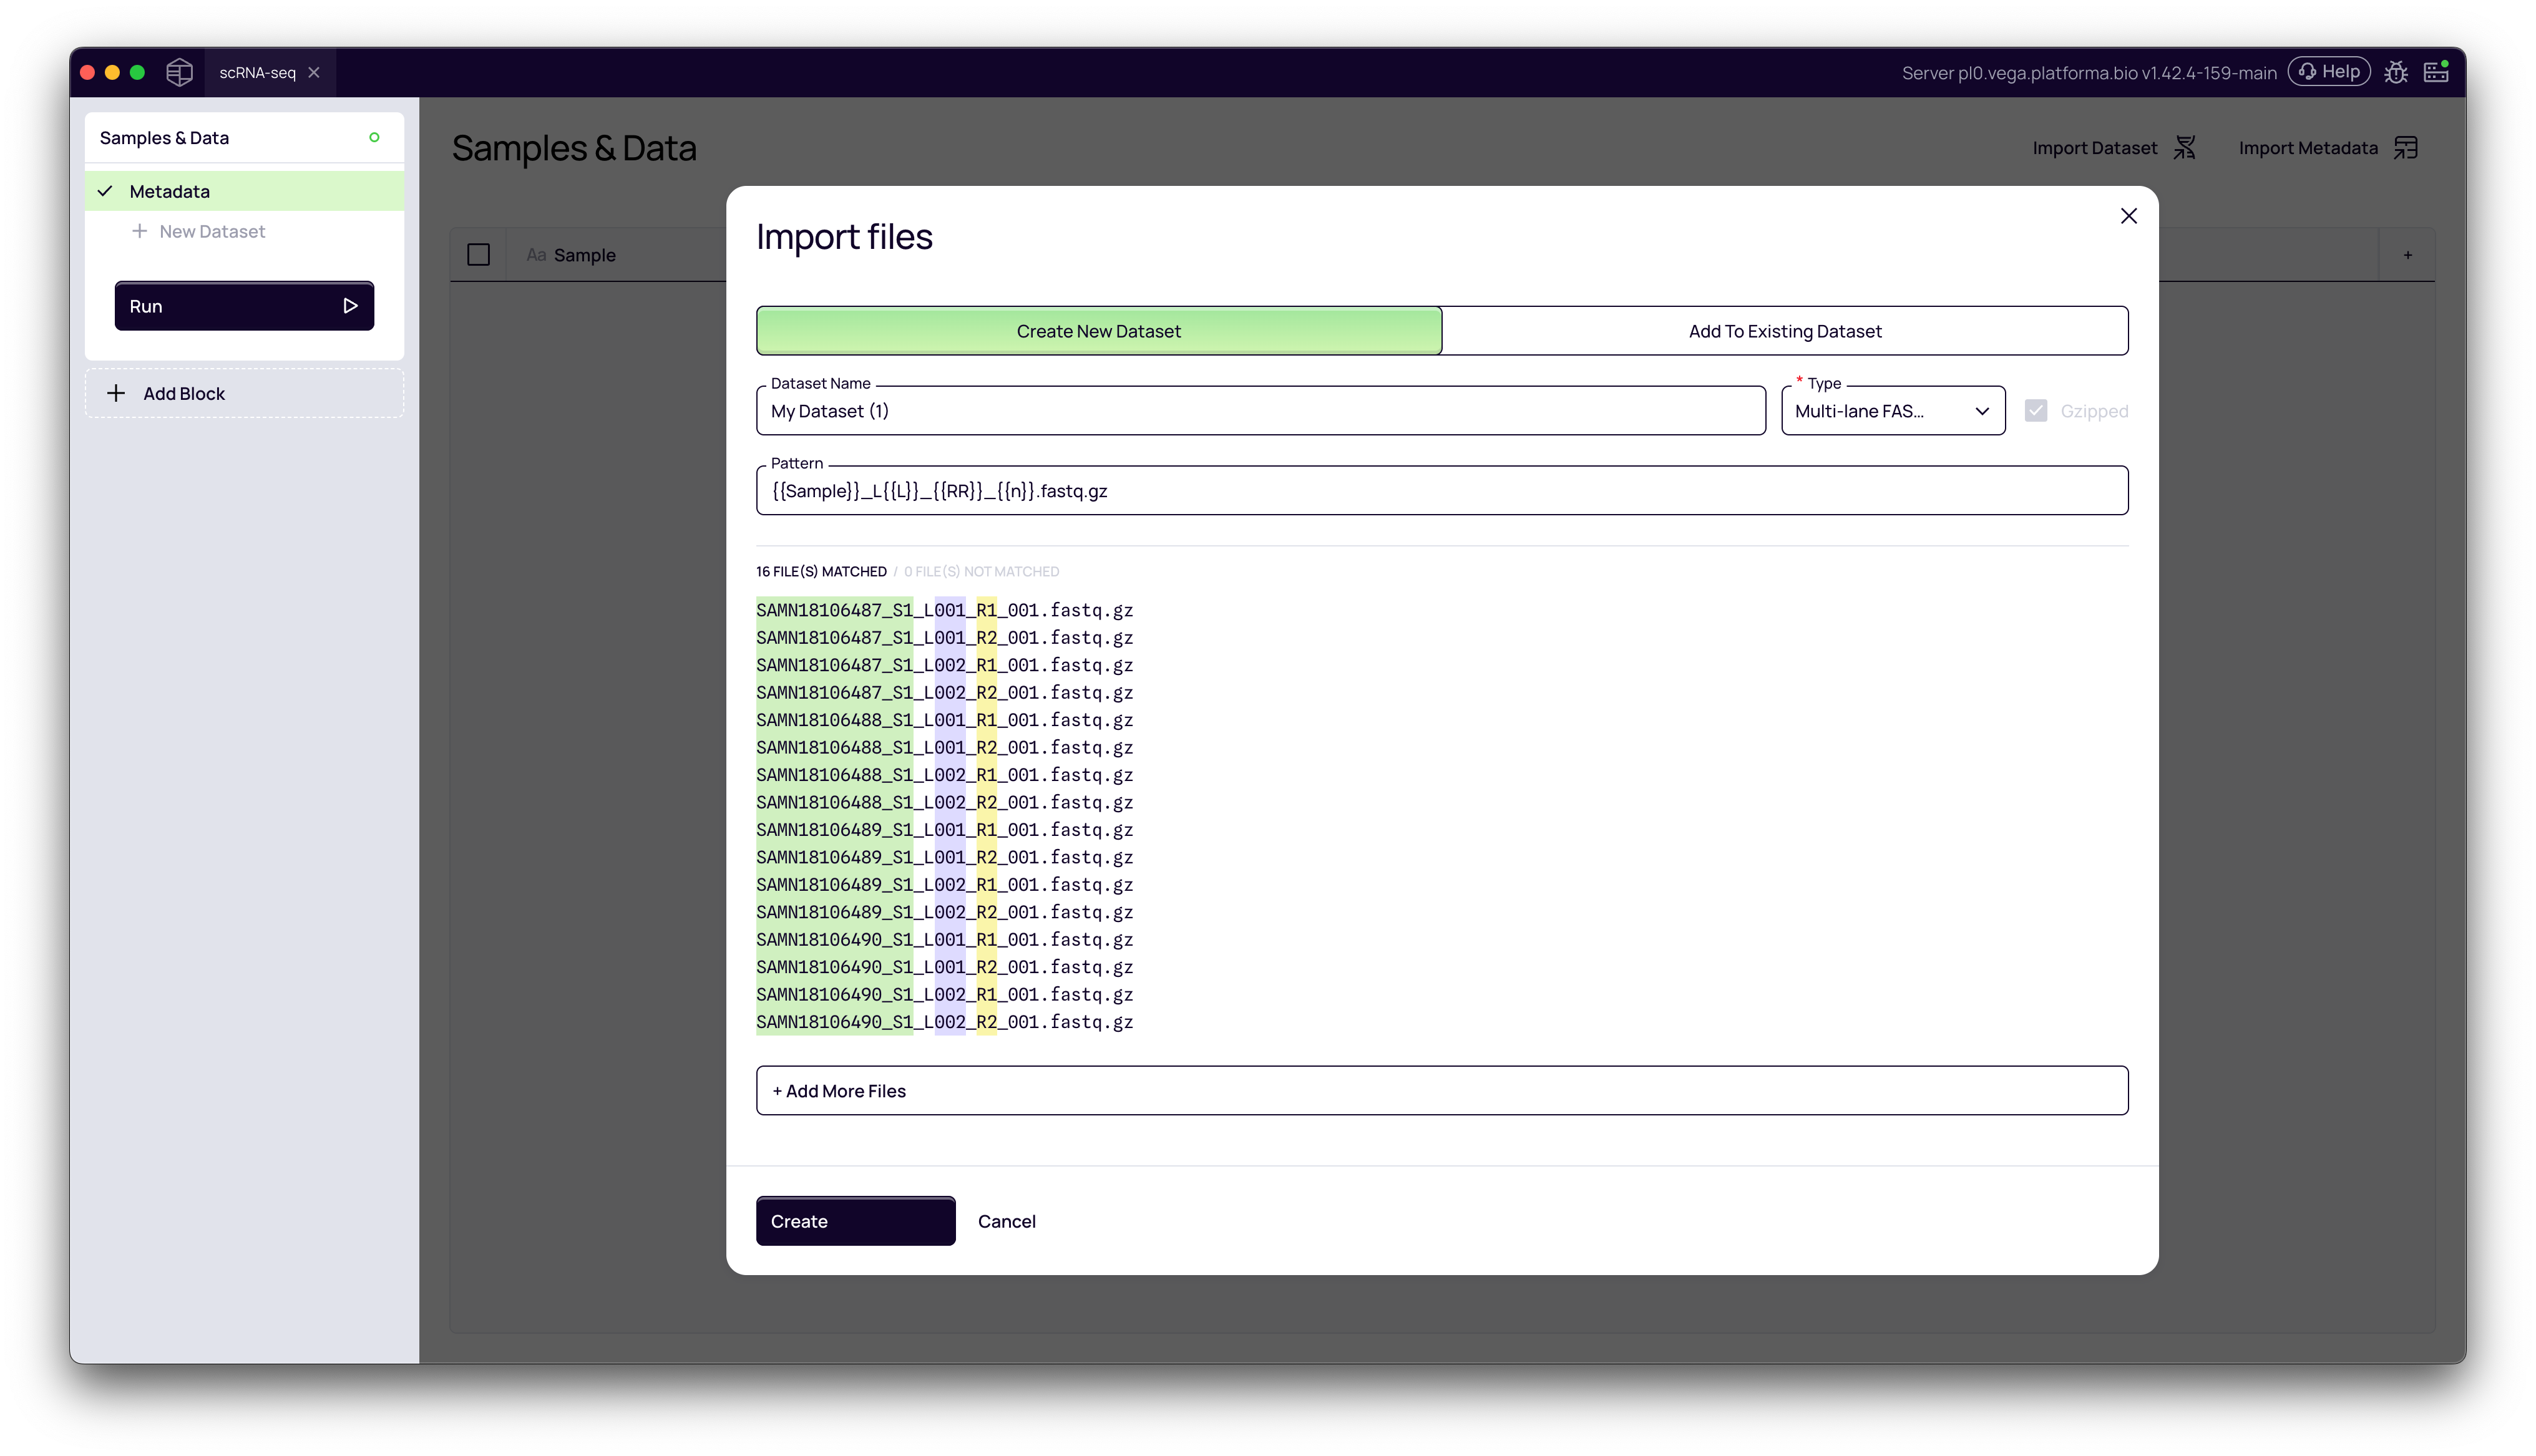Screen dimensions: 2536x1456
Task: Click the bug report icon in the title bar
Action: [2396, 72]
